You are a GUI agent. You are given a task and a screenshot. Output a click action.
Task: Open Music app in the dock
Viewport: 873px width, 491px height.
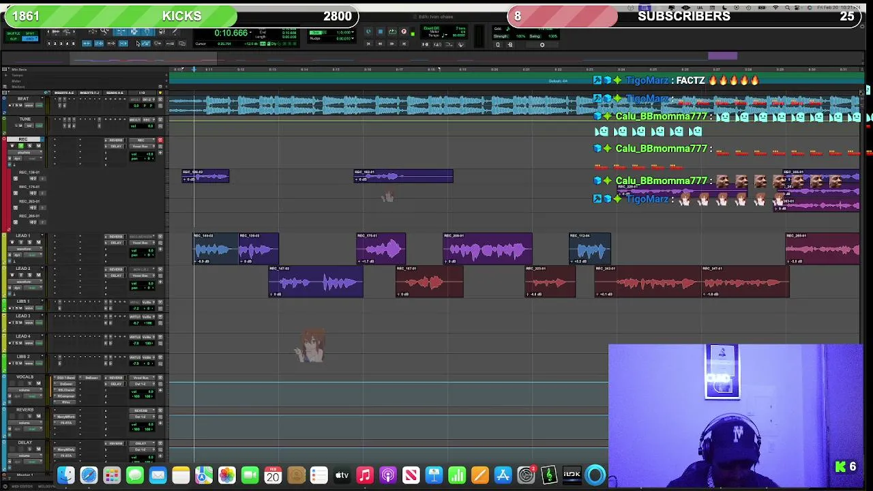(x=365, y=475)
